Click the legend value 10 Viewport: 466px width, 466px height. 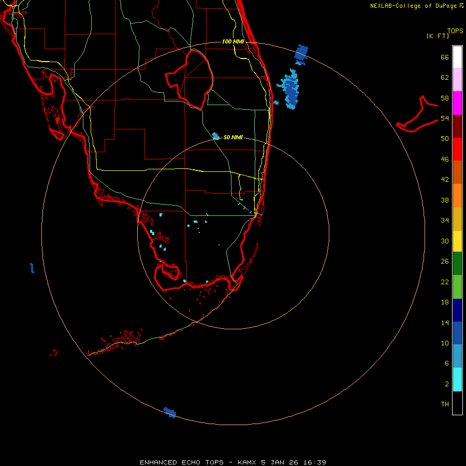445,343
